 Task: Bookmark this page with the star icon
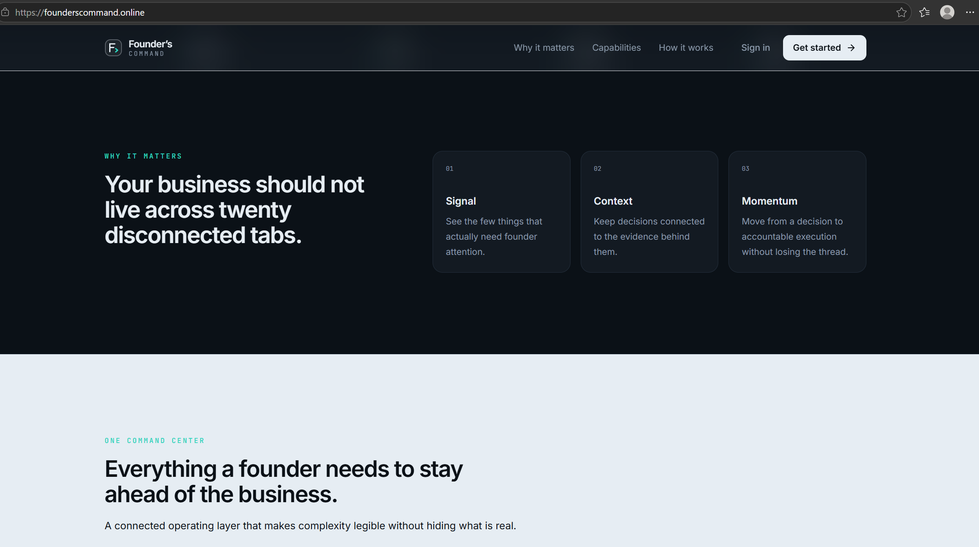point(901,12)
